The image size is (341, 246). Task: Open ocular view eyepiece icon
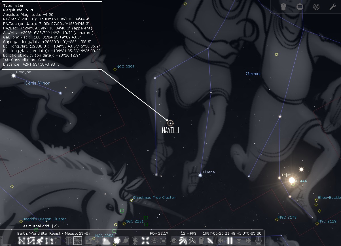pos(283,7)
